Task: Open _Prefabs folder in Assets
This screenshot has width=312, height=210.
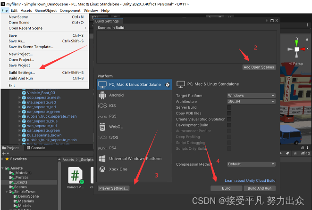Action: pyautogui.click(x=22, y=178)
